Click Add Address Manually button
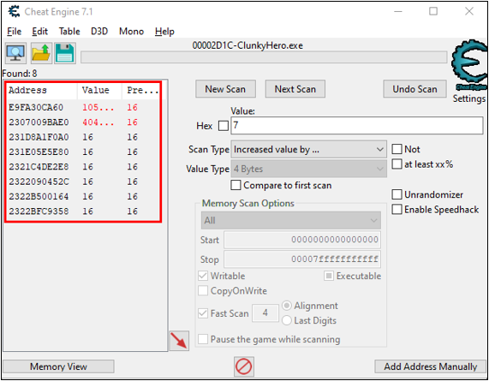This screenshot has height=381, width=489. tap(431, 366)
